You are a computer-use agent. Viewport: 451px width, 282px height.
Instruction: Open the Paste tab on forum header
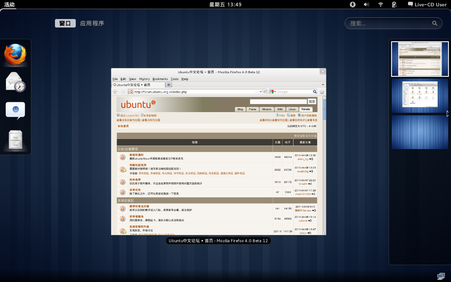(253, 109)
